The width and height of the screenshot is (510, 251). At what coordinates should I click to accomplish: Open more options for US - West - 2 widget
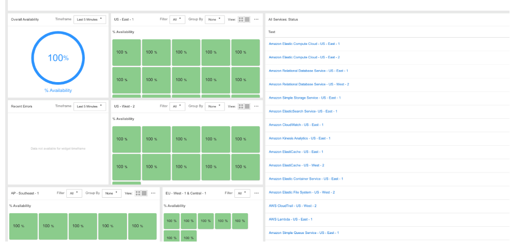click(257, 106)
